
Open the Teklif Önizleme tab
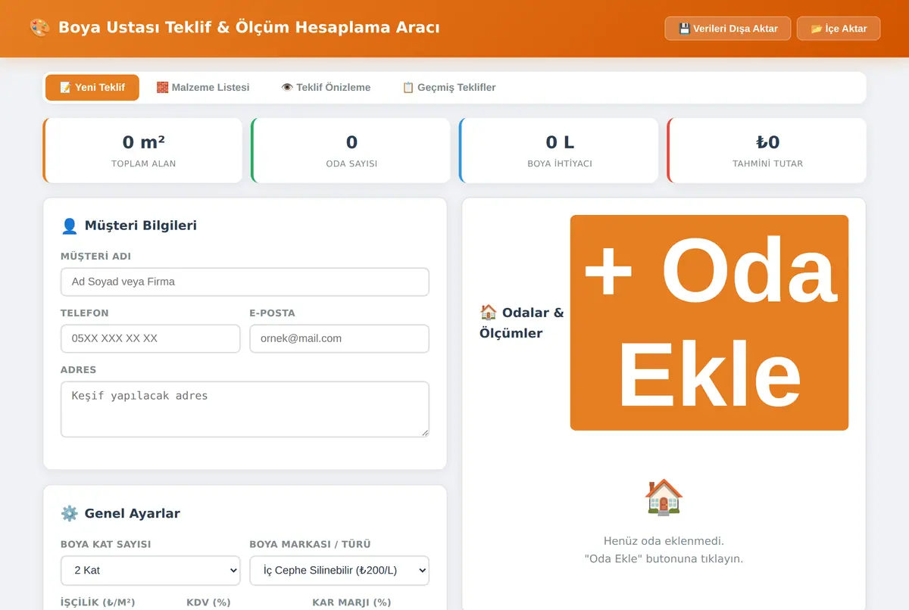pos(326,87)
